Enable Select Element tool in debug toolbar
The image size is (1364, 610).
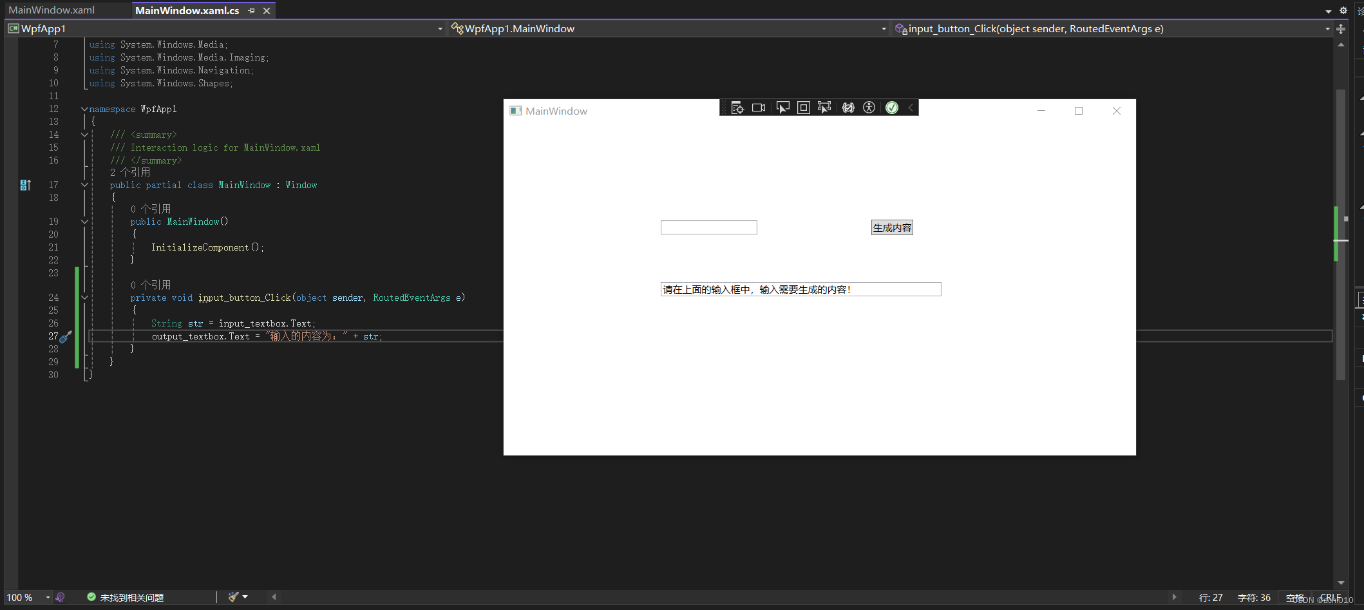coord(782,108)
